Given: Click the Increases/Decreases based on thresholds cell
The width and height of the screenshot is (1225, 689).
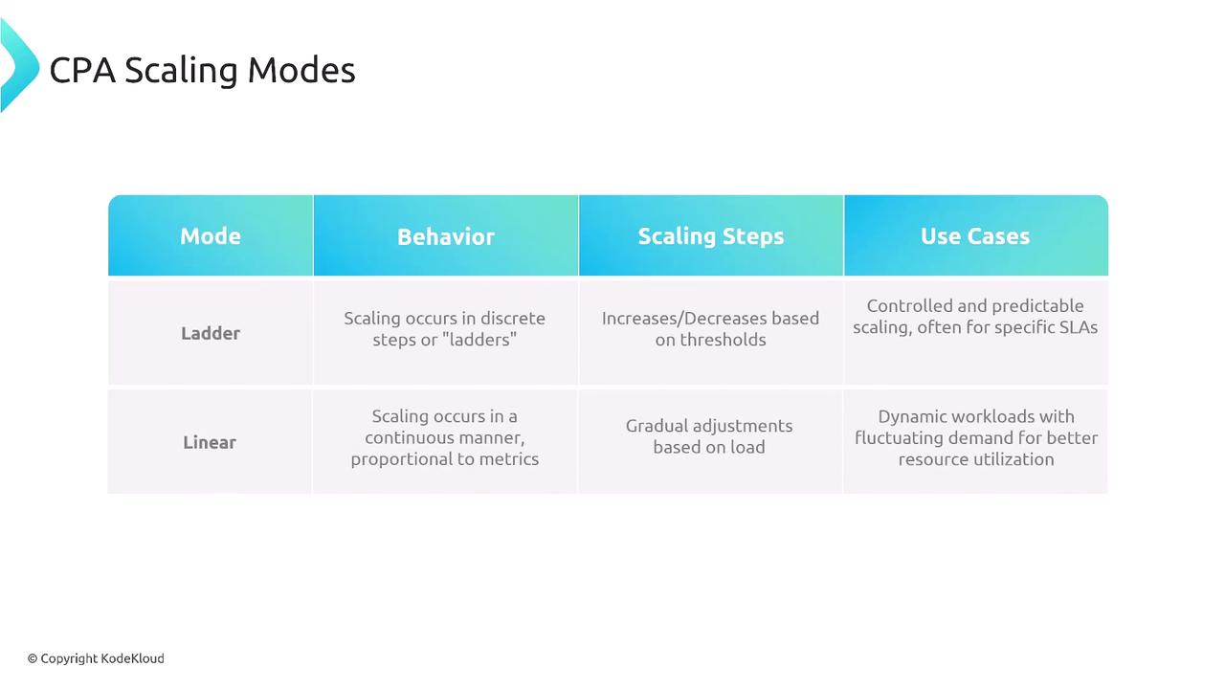Looking at the screenshot, I should coord(710,328).
